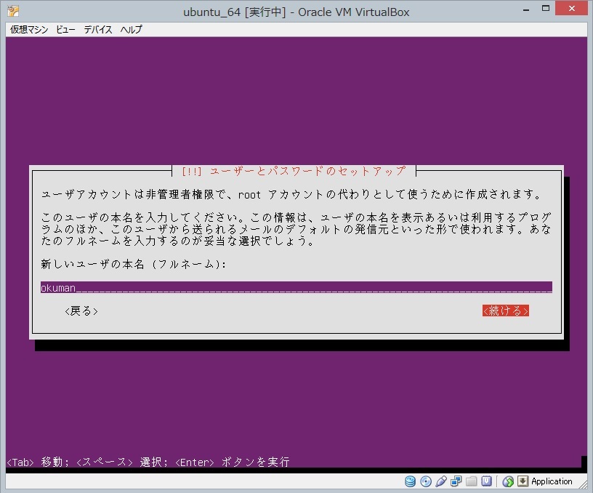593x493 pixels.
Task: Open the ヘルプ menu
Action: [132, 30]
